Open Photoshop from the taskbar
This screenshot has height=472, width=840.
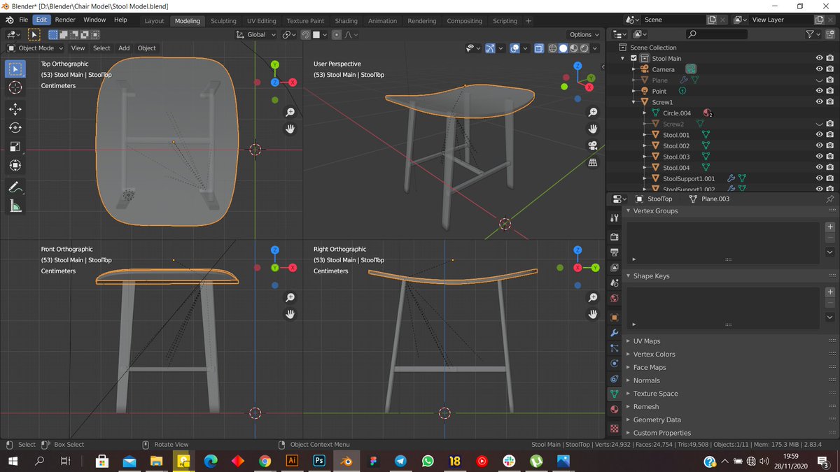coord(319,461)
